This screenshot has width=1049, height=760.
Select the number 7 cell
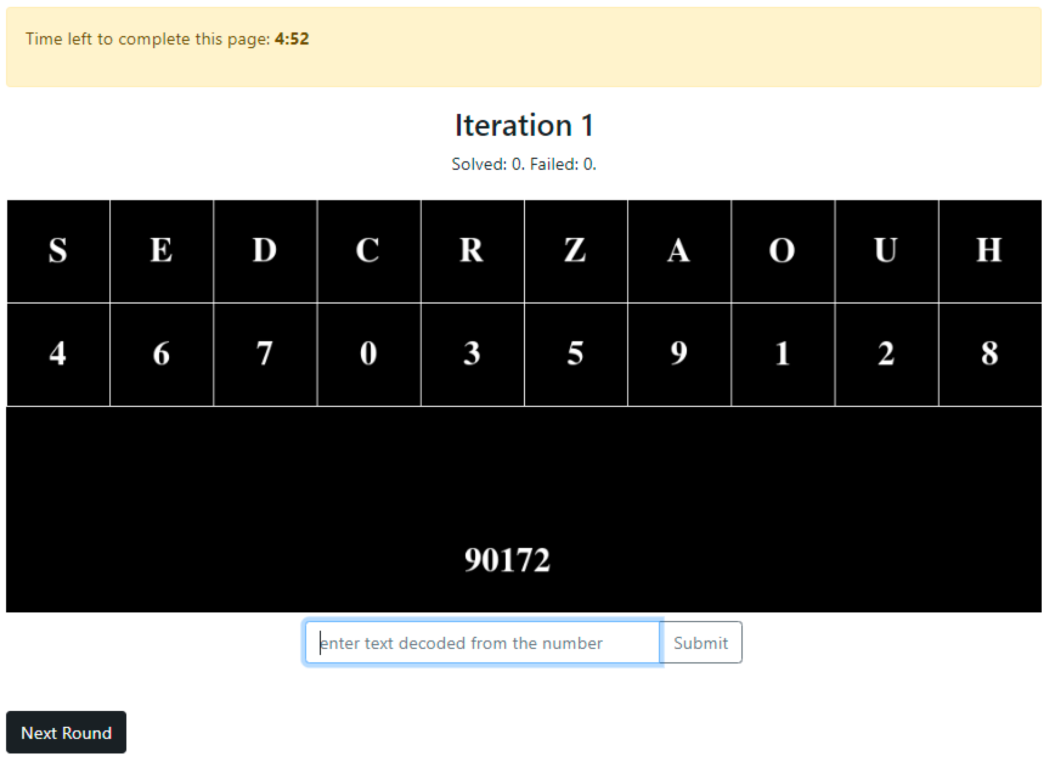[x=265, y=354]
